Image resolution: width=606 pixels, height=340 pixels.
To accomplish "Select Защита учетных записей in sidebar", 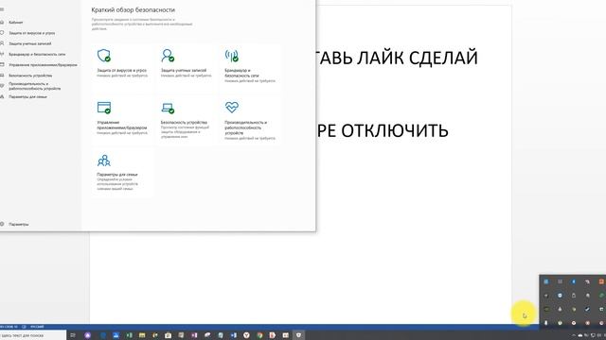I will 29,43.
